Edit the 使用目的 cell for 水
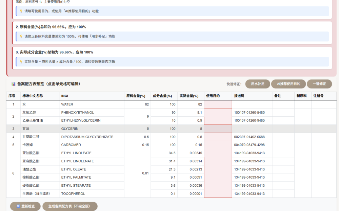 (x=218, y=104)
